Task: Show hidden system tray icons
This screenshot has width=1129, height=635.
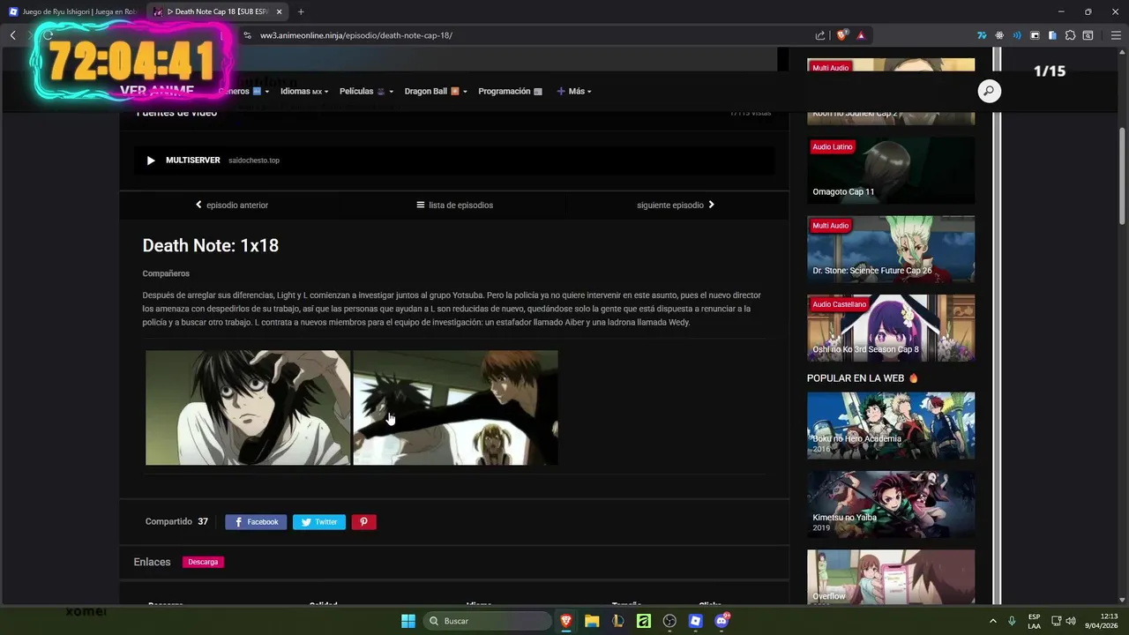Action: tap(993, 621)
